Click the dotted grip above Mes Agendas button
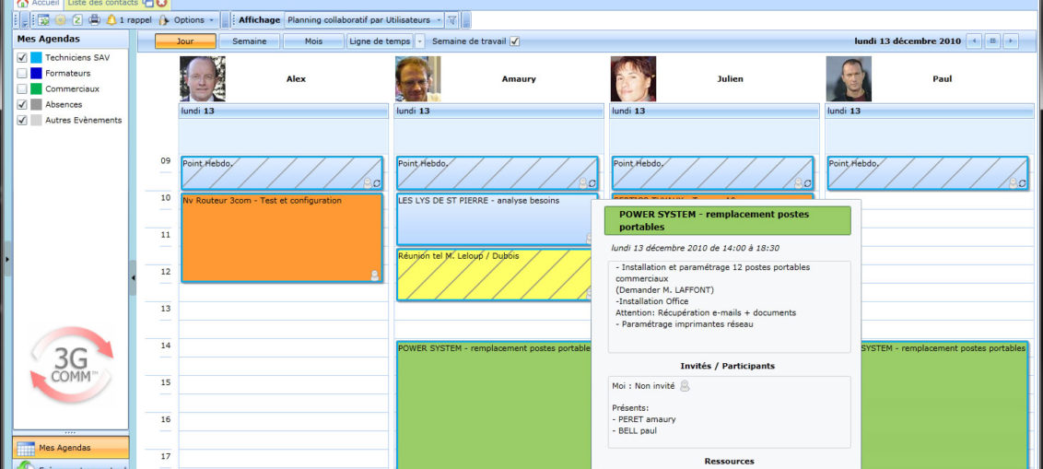The height and width of the screenshot is (469, 1043). (x=71, y=433)
